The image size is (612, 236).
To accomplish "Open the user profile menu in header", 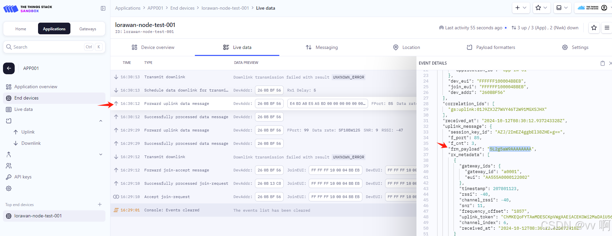I will click(593, 8).
